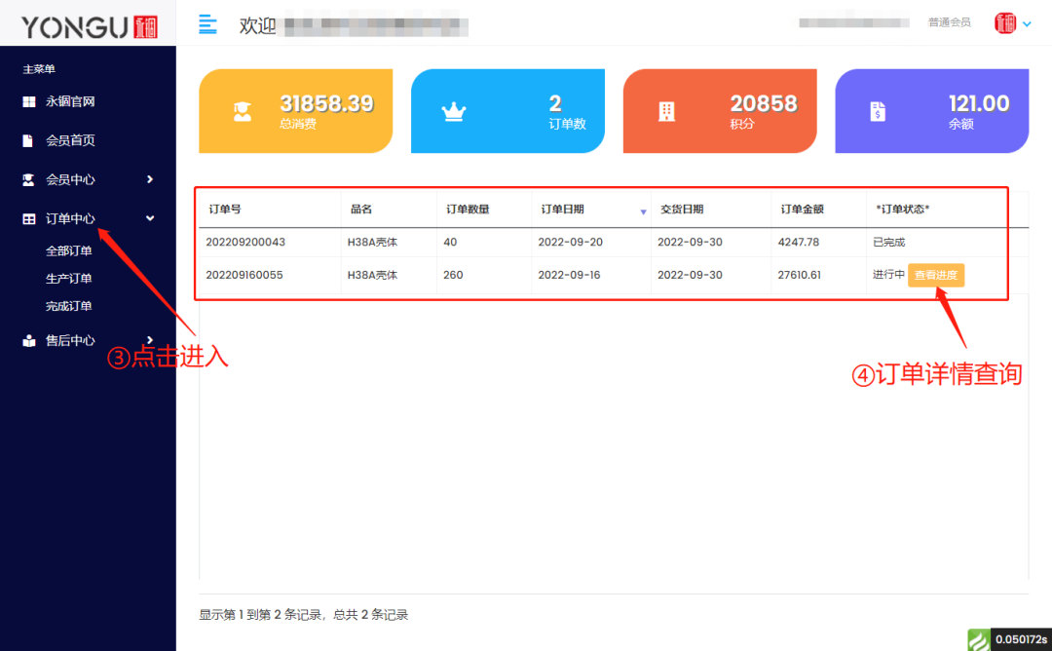Viewport: 1052px width, 651px height.
Task: Toggle sorting on 订单日期 column
Action: click(x=643, y=211)
